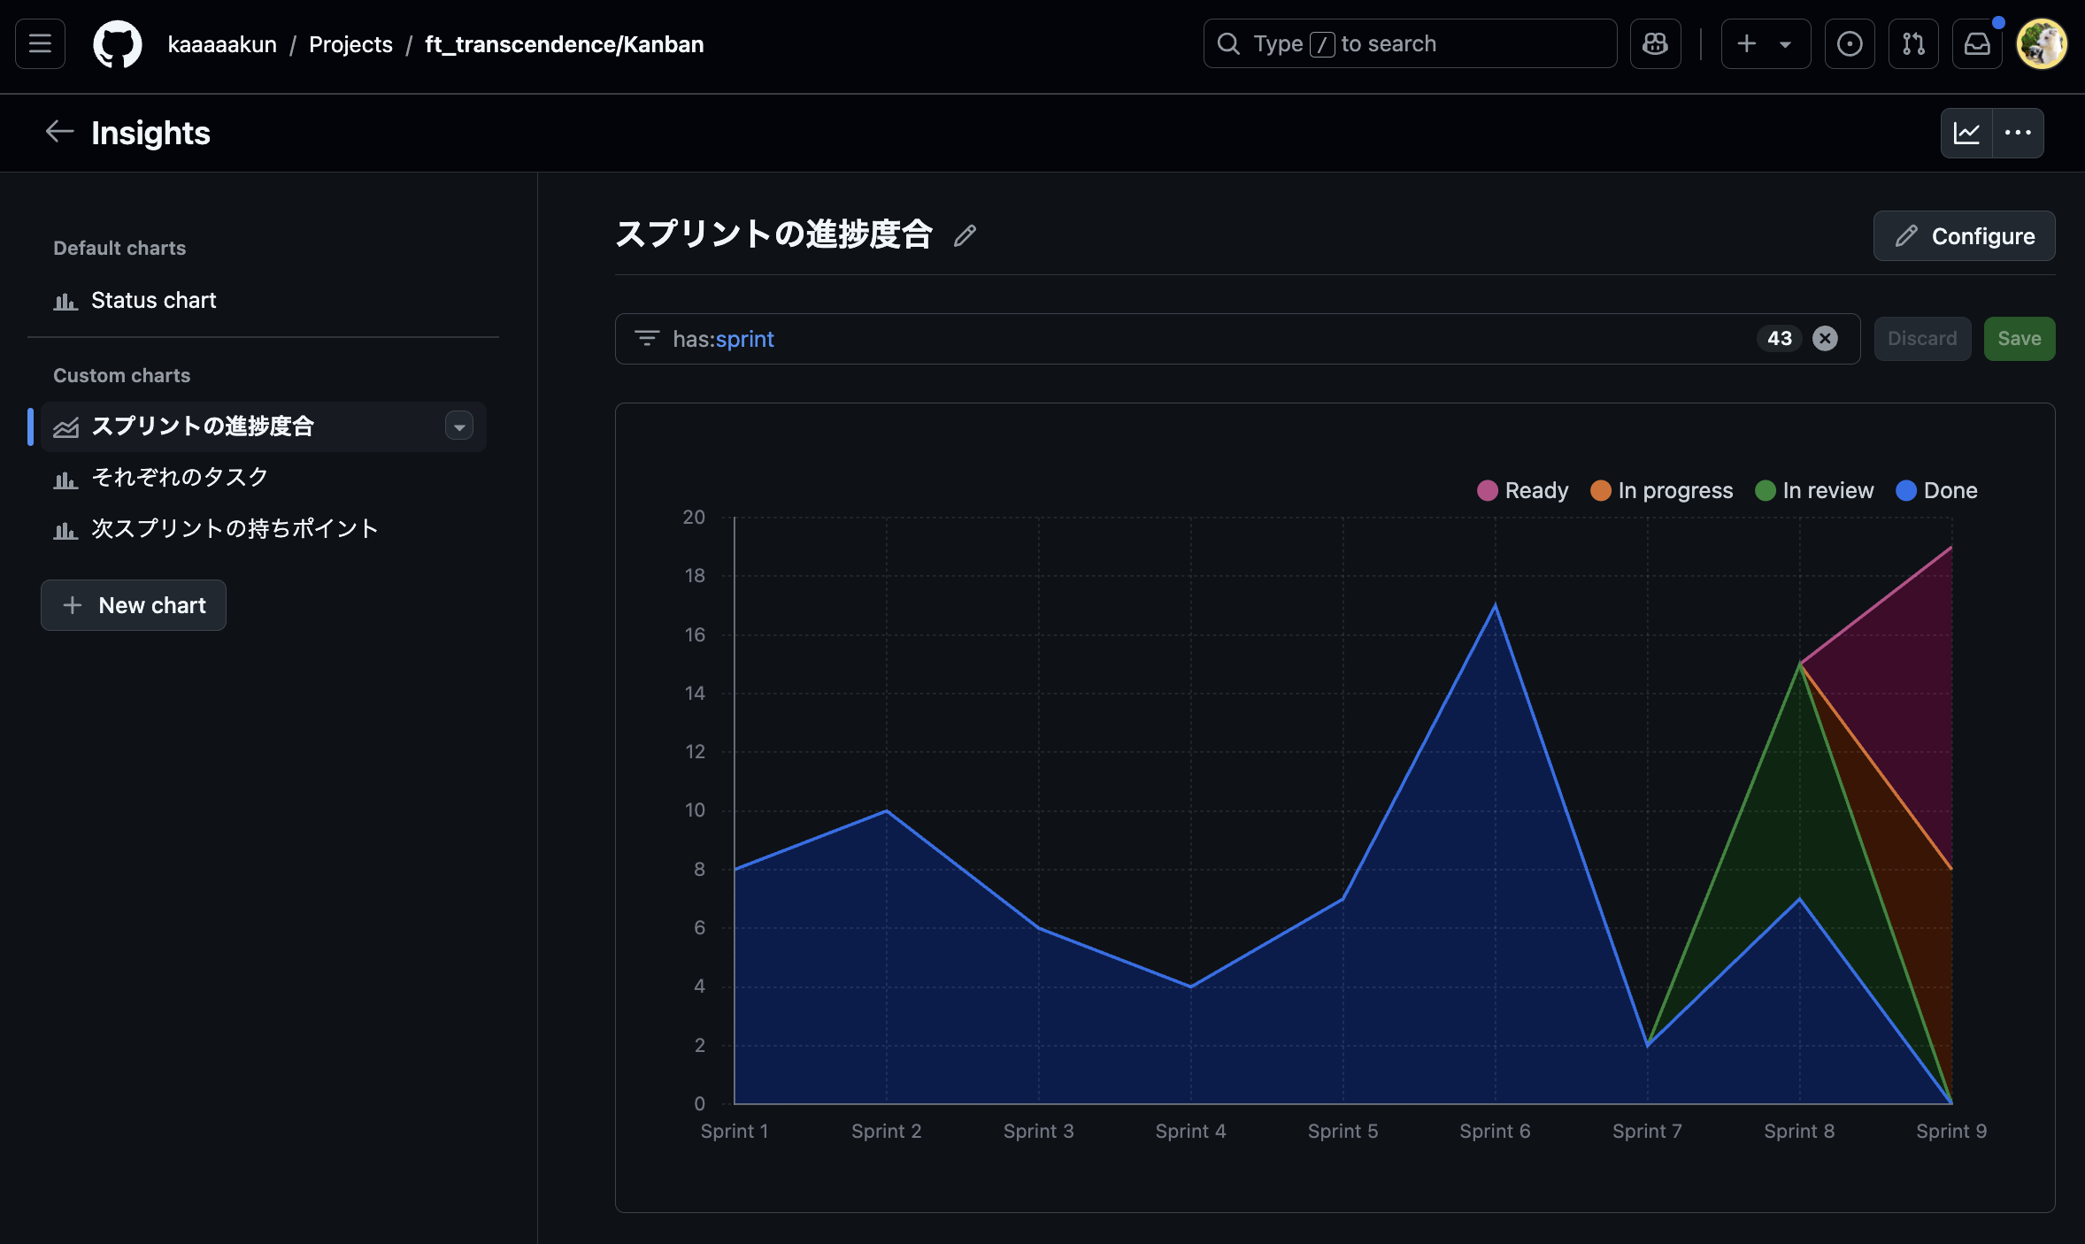
Task: Open the notifications inbox icon
Action: 1976,43
